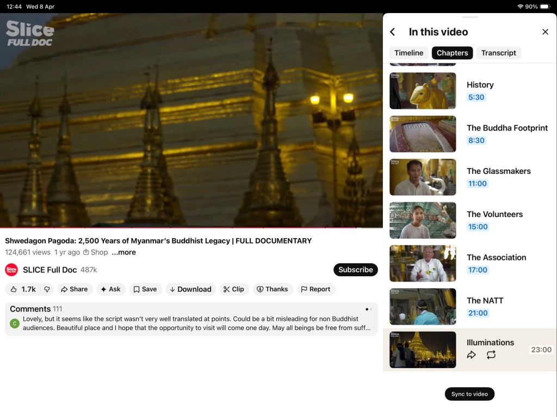Close the In this video panel

(x=545, y=32)
